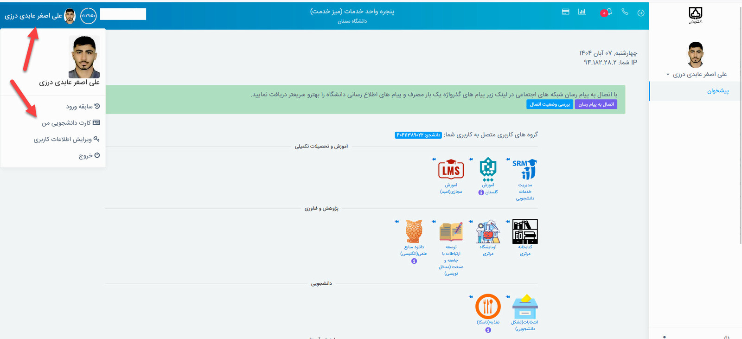This screenshot has width=742, height=339.
Task: Toggle the pin on the central library
Action: [x=508, y=221]
